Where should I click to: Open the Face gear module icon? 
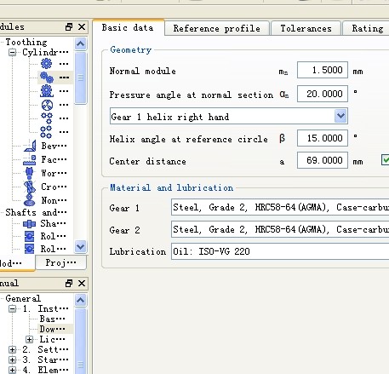[x=30, y=160]
